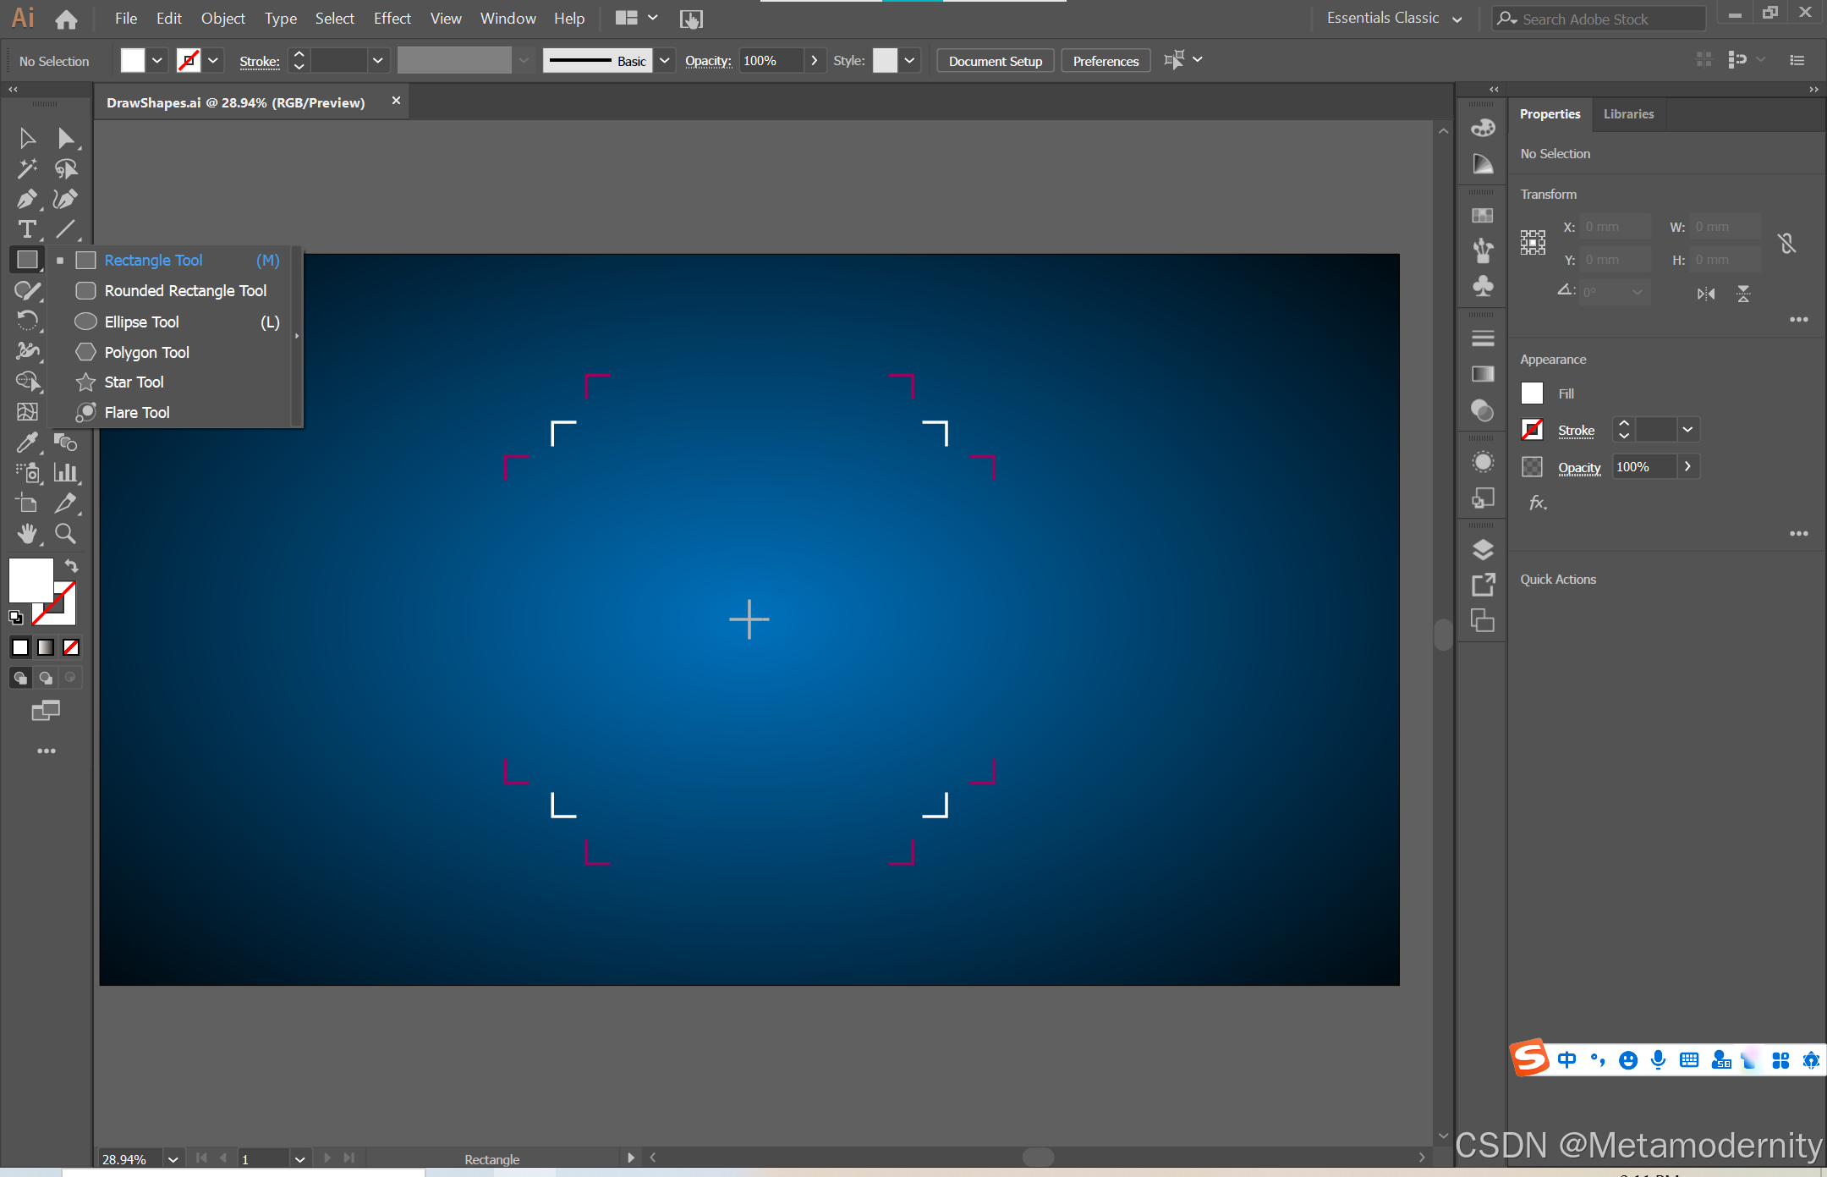Swap fill and stroke colors
The image size is (1827, 1177).
point(72,566)
